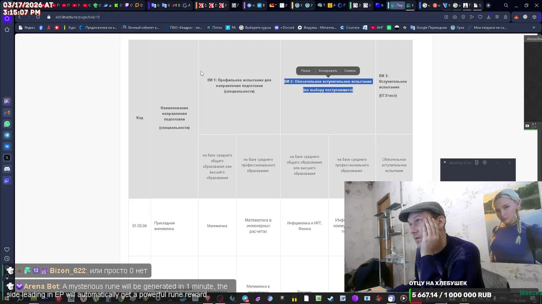Open Telegram from the Windows taskbar
The width and height of the screenshot is (542, 304).
click(x=245, y=299)
